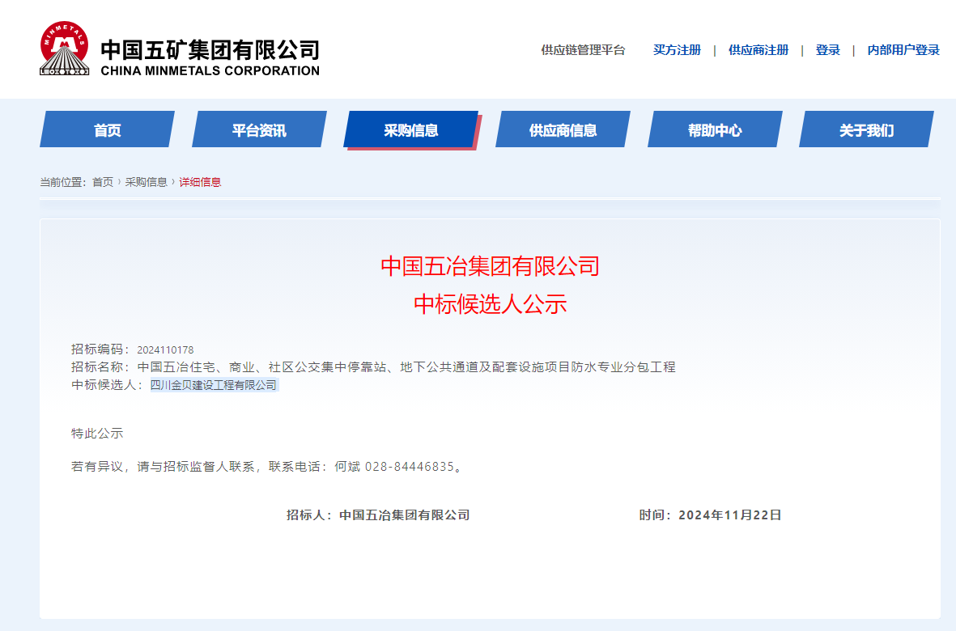Screen dimensions: 956x631
Task: Open the 内部用户登录 link
Action: (903, 50)
